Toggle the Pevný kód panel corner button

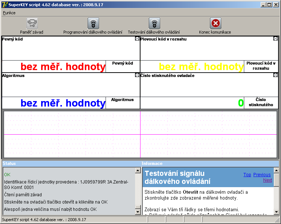137,39
